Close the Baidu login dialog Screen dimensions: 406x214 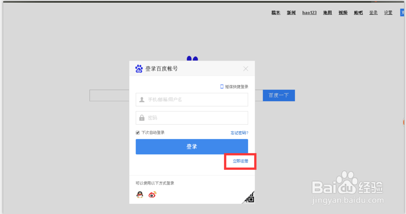[x=246, y=69]
